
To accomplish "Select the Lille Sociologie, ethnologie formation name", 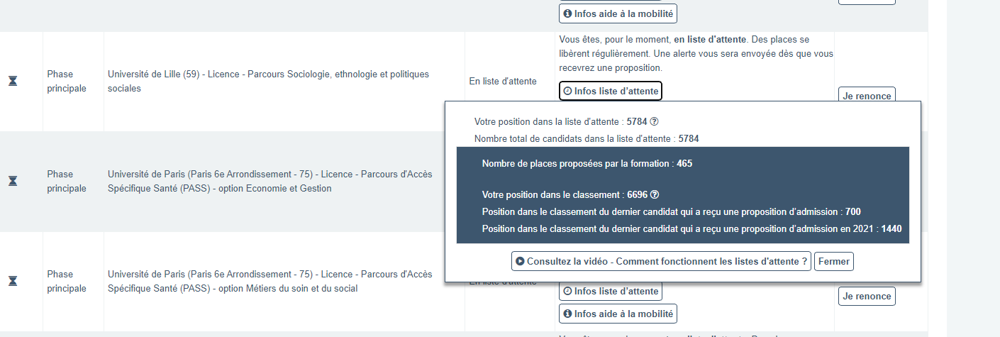I will (268, 81).
